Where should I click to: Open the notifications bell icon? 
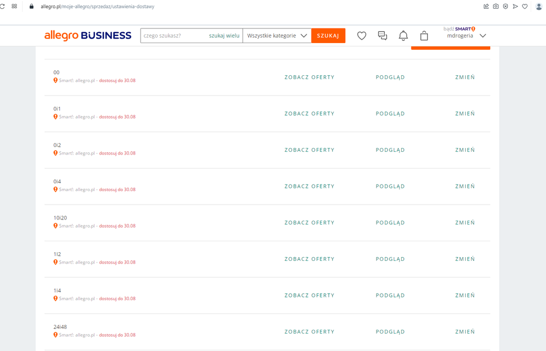(403, 36)
